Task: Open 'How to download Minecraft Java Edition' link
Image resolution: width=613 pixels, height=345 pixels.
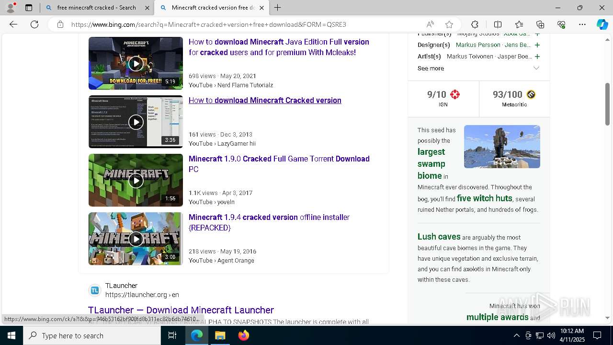Action: coord(279,47)
